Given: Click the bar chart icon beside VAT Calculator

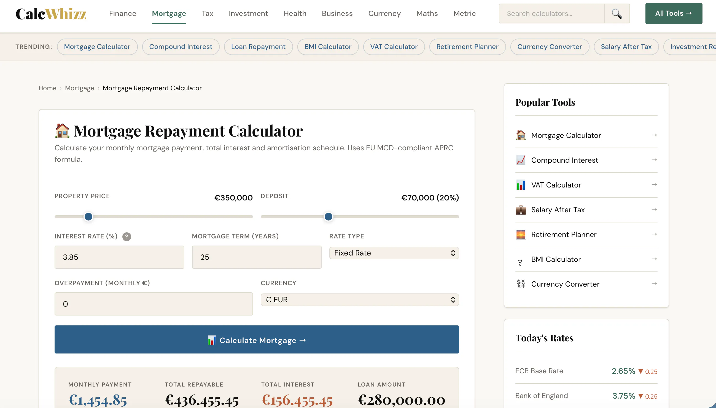Looking at the screenshot, I should click(x=521, y=185).
